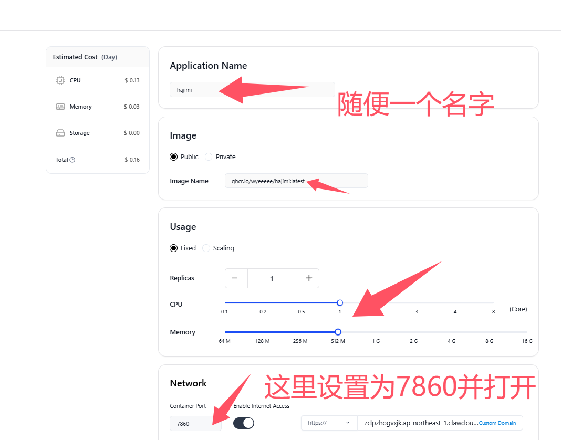This screenshot has height=440, width=561.
Task: Click the Storage drive icon
Action: (60, 133)
